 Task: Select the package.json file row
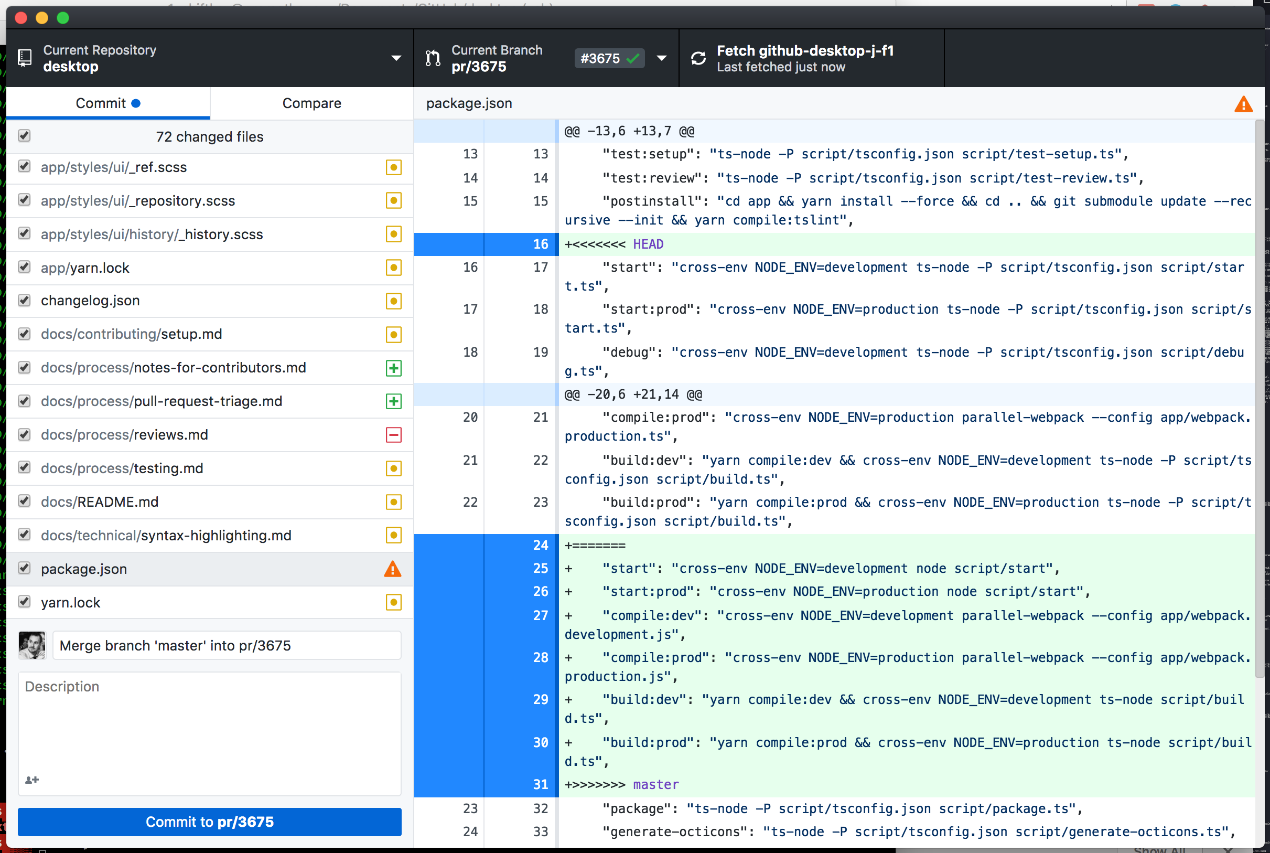click(x=210, y=569)
